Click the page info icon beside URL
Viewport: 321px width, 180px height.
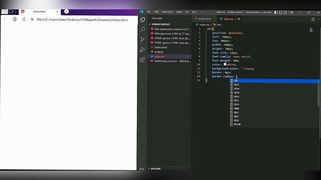pos(32,19)
